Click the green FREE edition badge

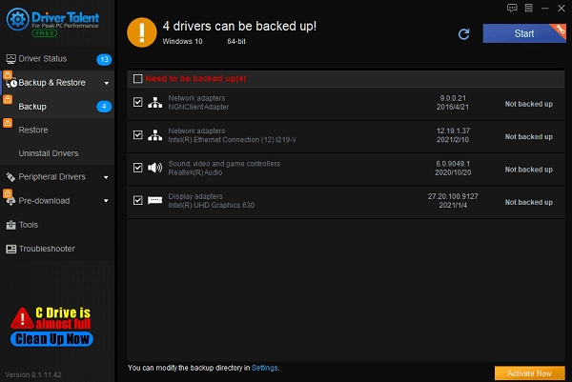coord(45,33)
